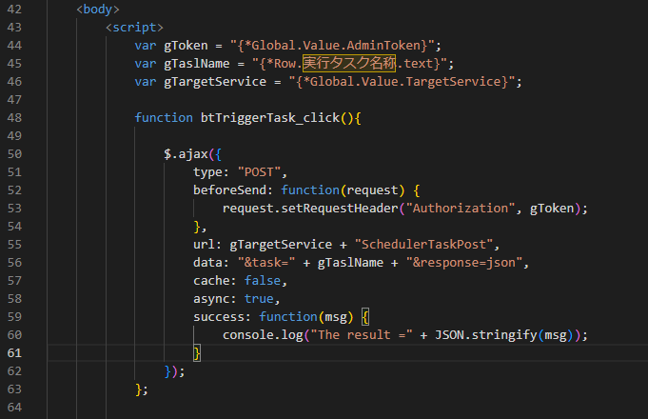Click line number 61 in the gutter

coord(14,353)
